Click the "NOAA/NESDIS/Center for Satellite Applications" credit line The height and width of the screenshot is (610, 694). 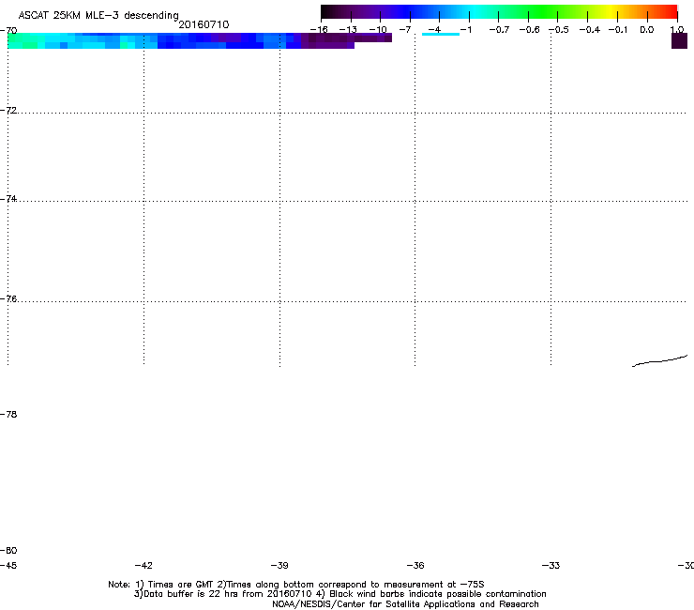[405, 604]
